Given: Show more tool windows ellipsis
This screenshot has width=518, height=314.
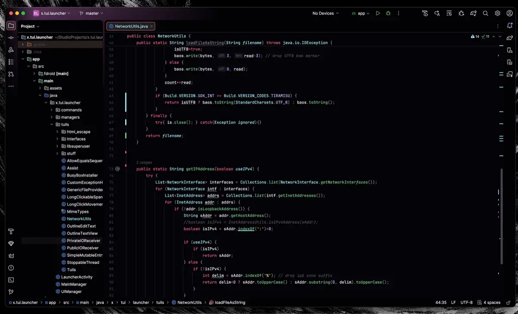Looking at the screenshot, I should 11,86.
